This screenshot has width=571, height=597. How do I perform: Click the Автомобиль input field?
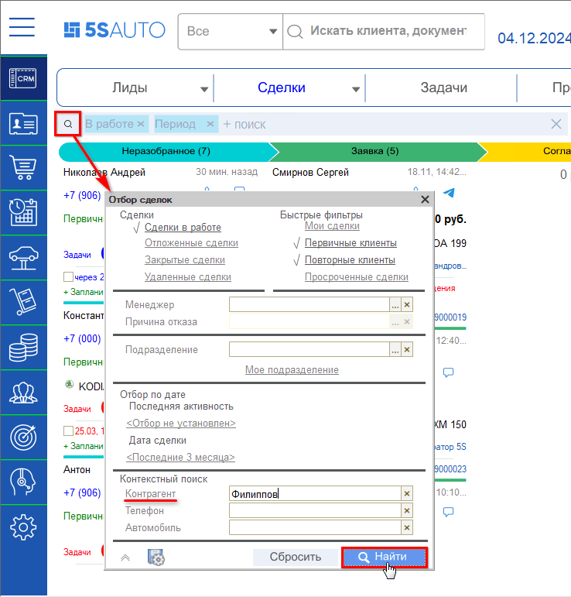point(315,528)
